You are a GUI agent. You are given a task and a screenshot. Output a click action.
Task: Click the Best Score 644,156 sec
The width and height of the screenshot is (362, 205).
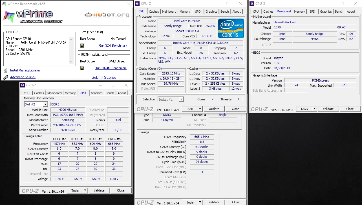(x=117, y=61)
